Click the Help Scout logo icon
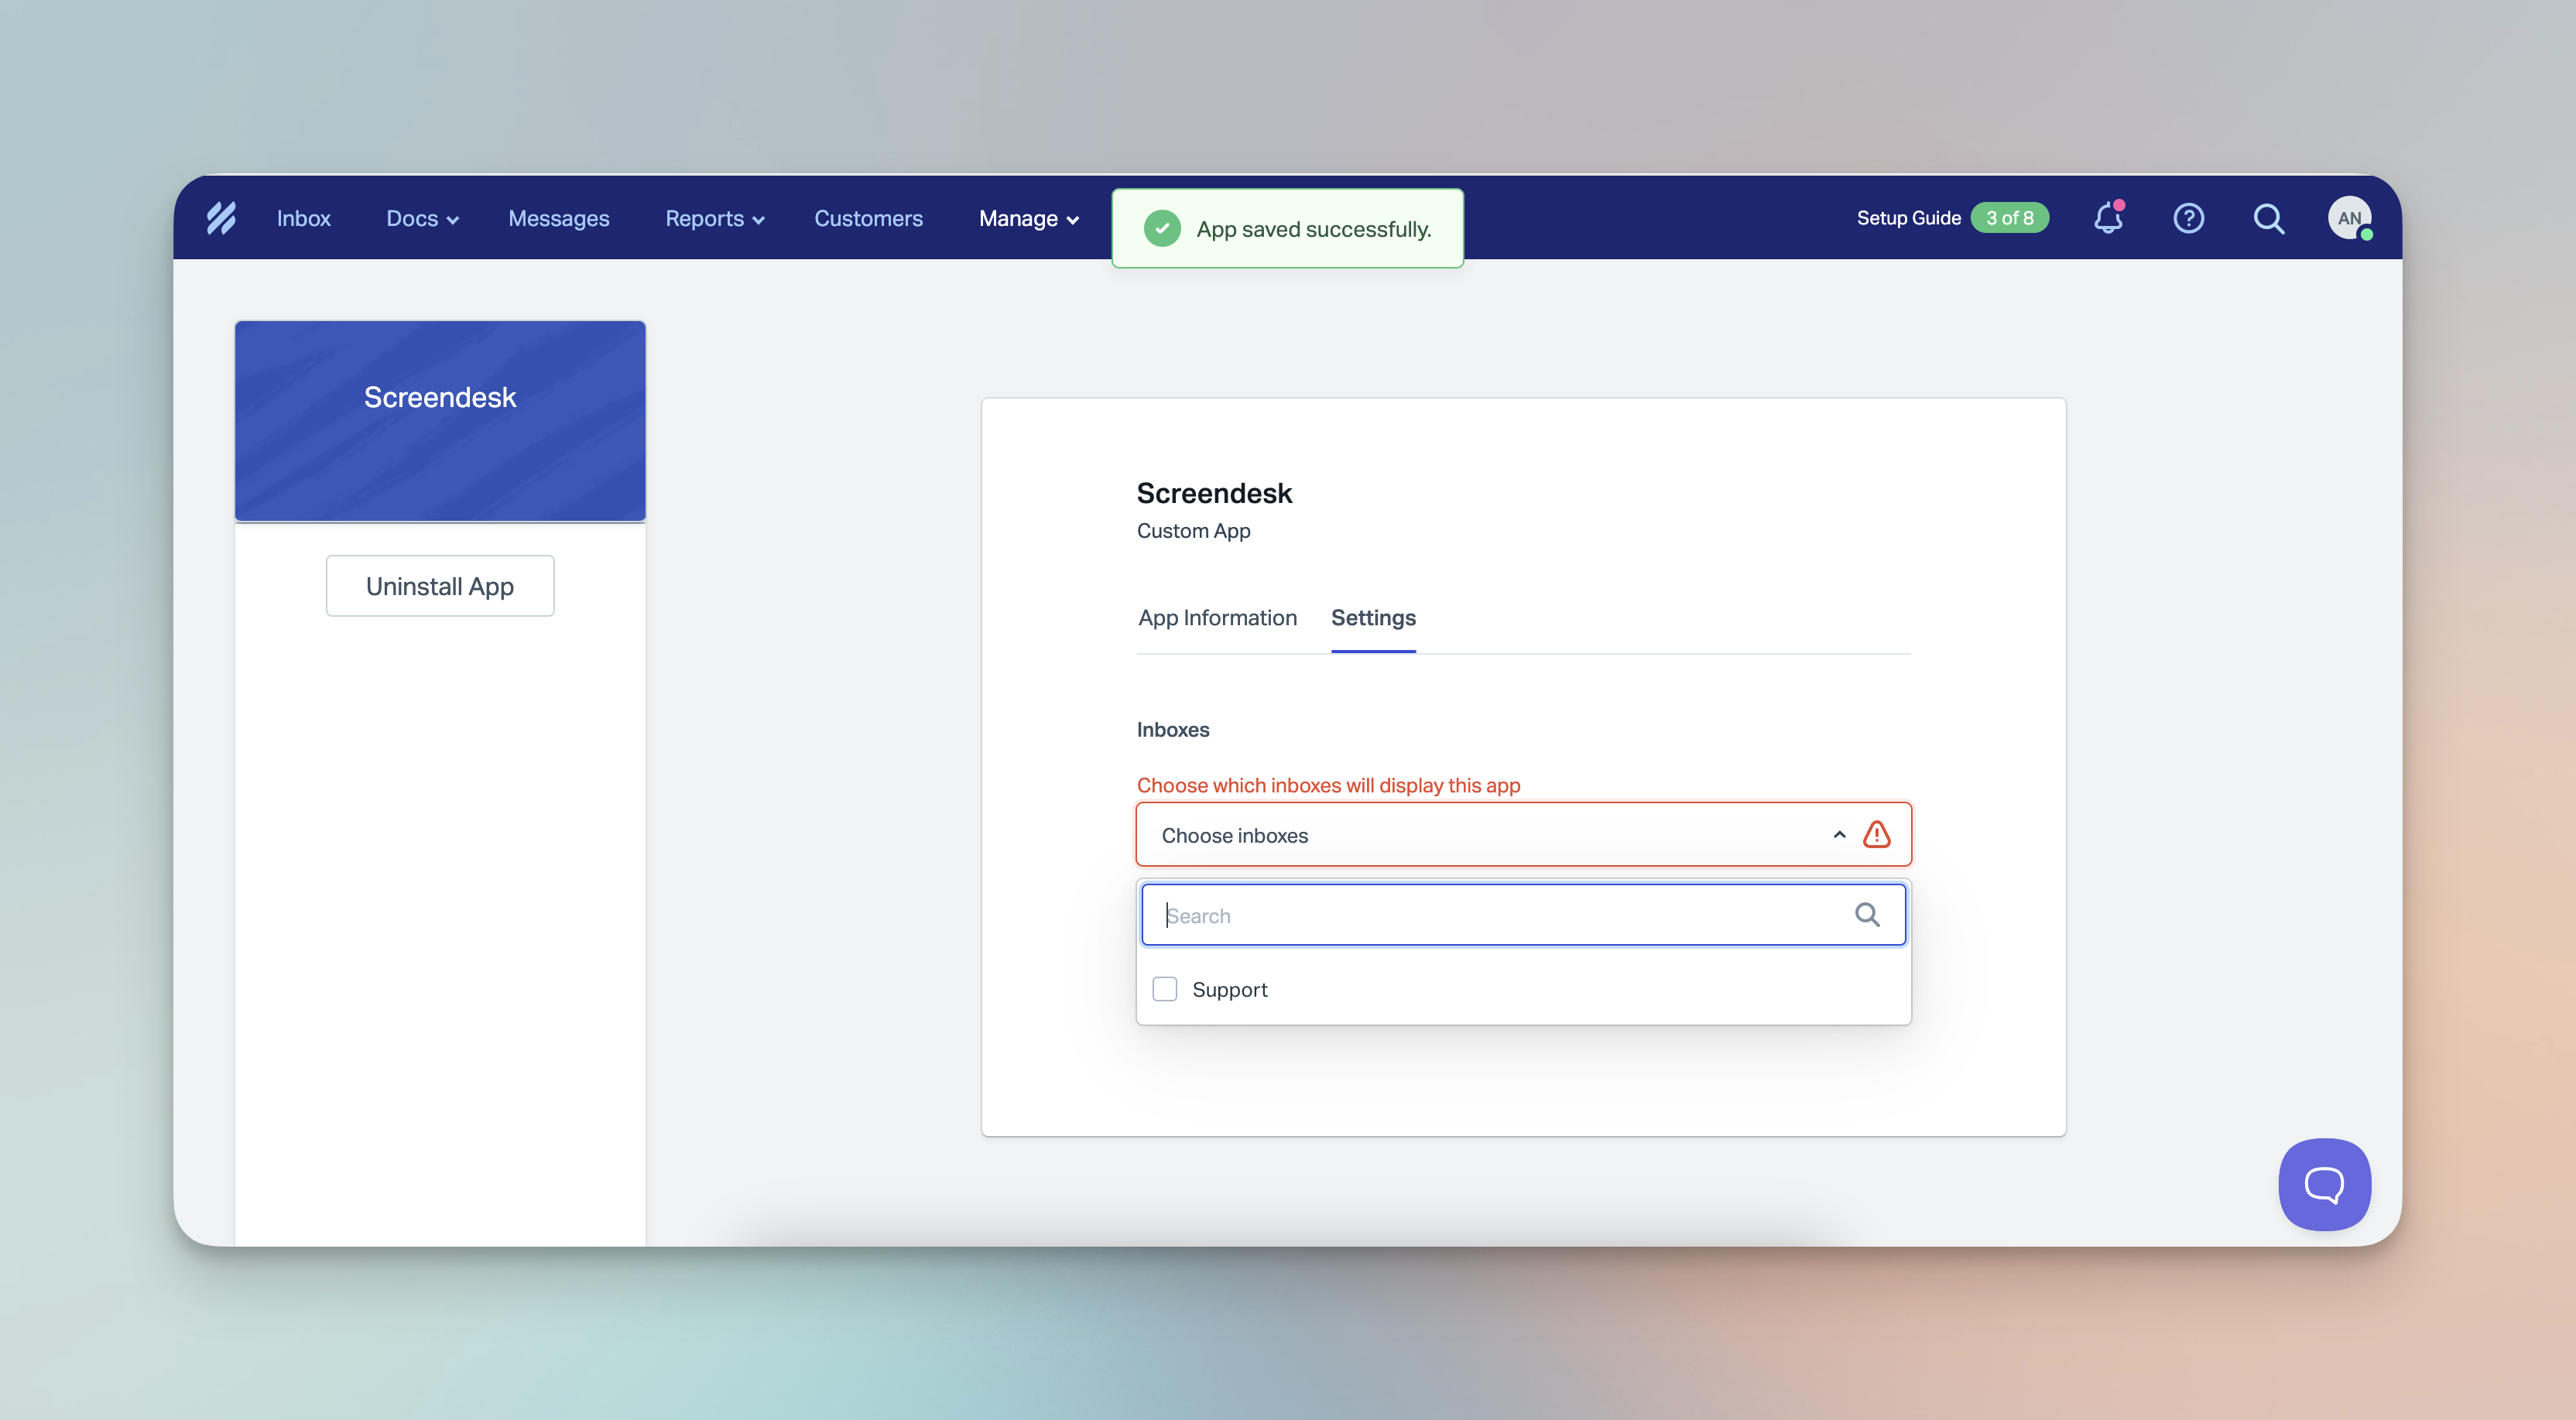This screenshot has width=2576, height=1420. coord(221,218)
